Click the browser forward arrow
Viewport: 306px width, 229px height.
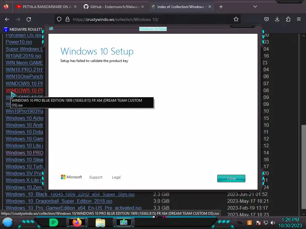click(18, 19)
